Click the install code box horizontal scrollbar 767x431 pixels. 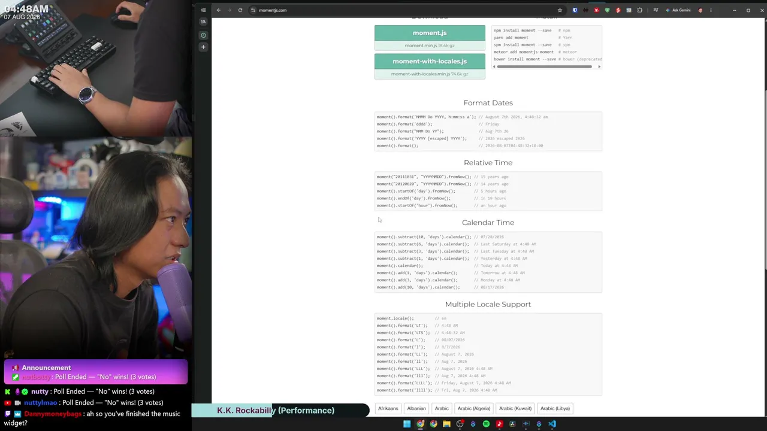click(544, 66)
